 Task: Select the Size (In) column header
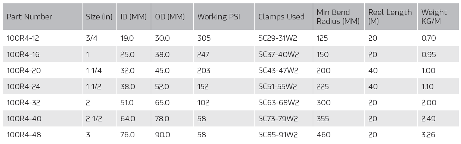(x=99, y=17)
